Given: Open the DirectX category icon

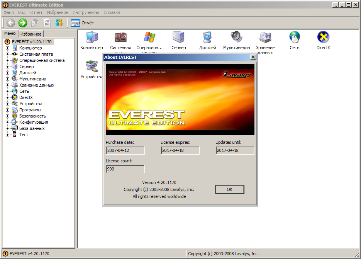Looking at the screenshot, I should tap(323, 37).
